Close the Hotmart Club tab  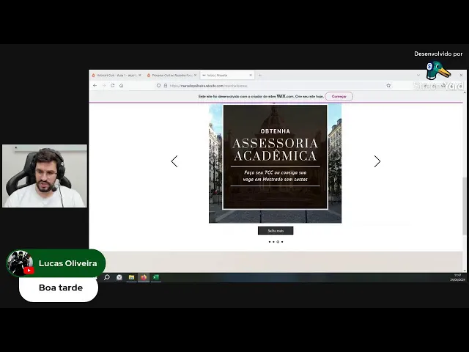140,75
